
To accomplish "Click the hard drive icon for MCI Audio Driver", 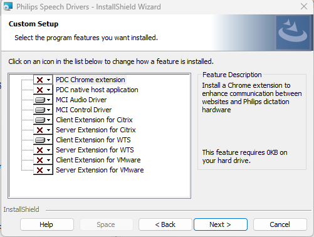I will [39, 100].
